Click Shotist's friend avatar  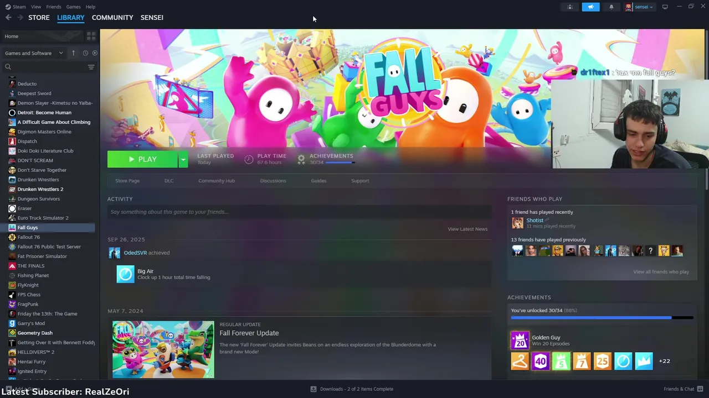(x=517, y=223)
